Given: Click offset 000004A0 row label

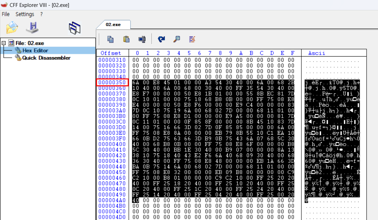Looking at the screenshot, I should point(112,200).
